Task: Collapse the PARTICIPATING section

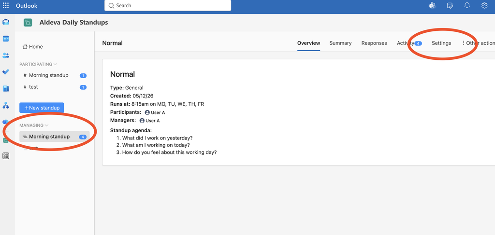Action: (38, 64)
